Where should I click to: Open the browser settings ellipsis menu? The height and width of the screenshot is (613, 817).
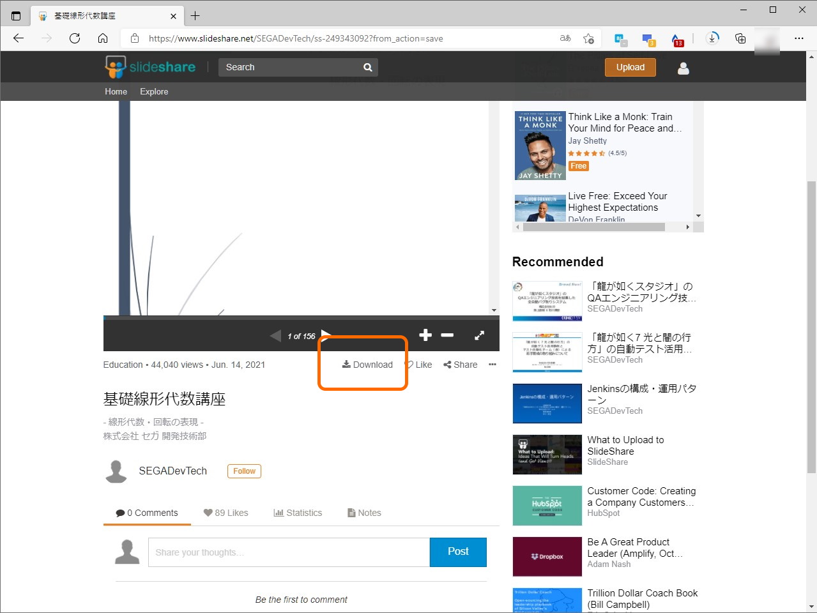click(799, 38)
